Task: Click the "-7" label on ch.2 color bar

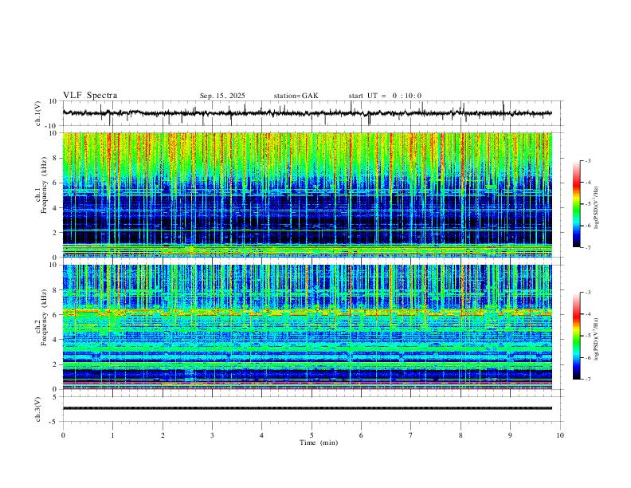Action: 588,380
